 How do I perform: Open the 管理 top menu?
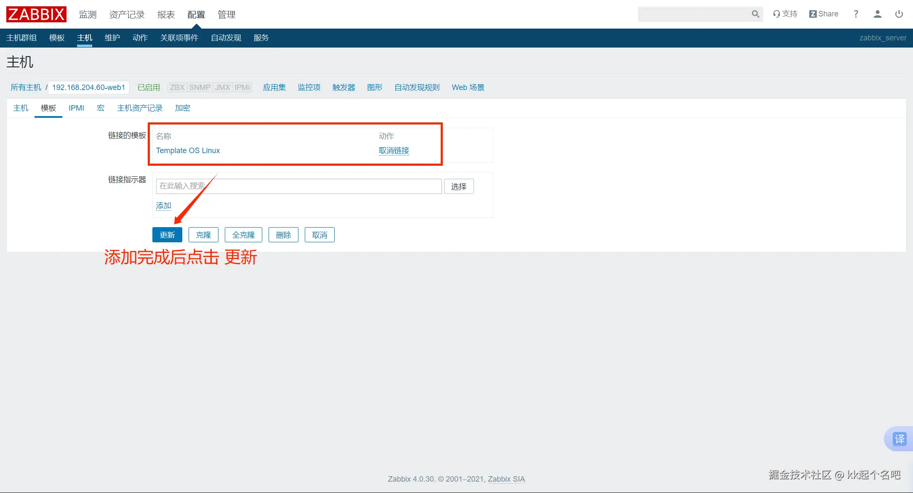[226, 15]
